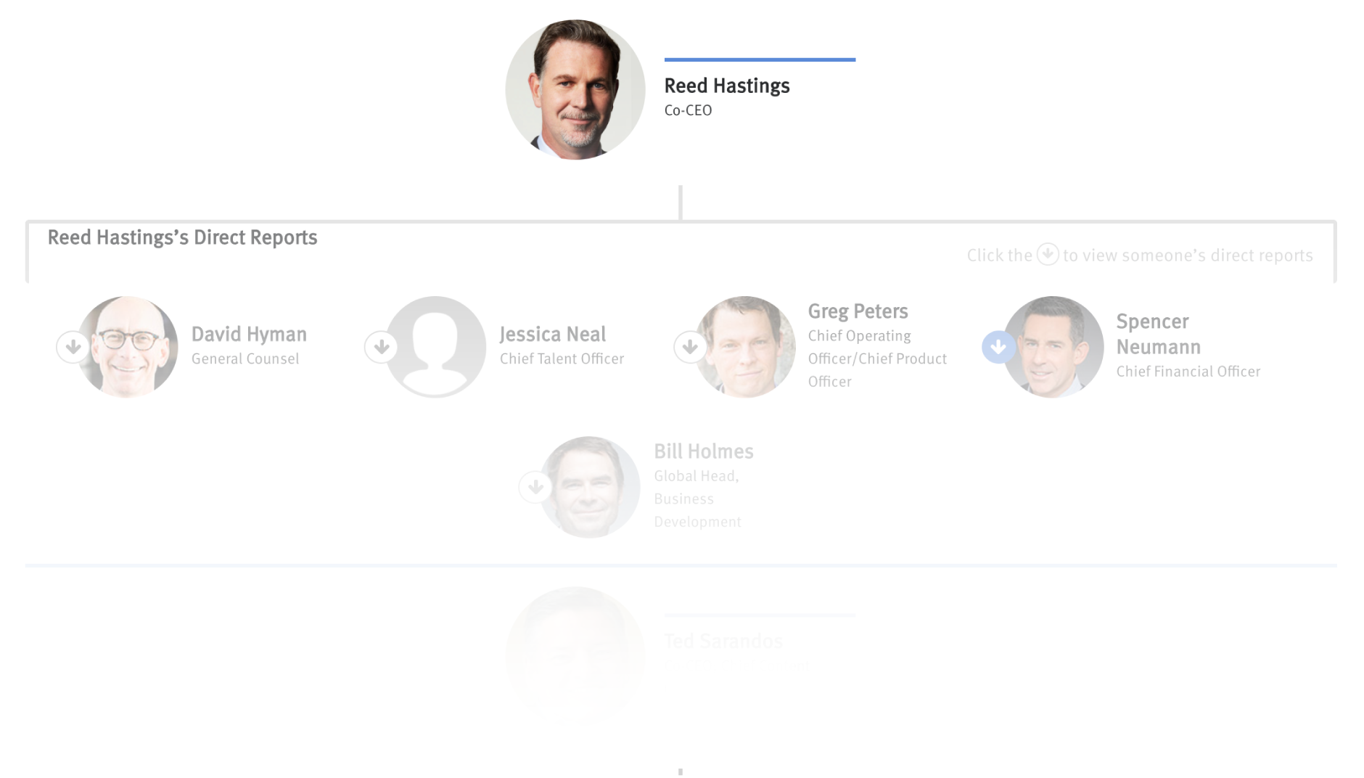This screenshot has height=778, width=1364.
Task: Open Spencer Neumann's profile photo
Action: [1055, 347]
